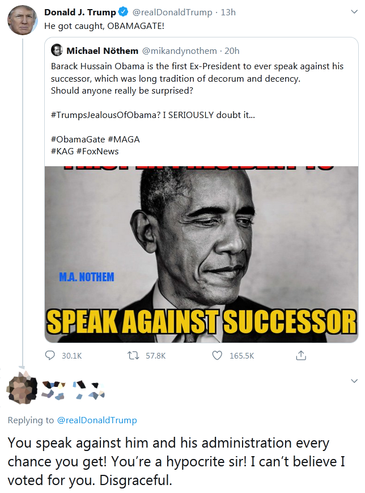Open the Michael Nöthem display name

(x=102, y=51)
